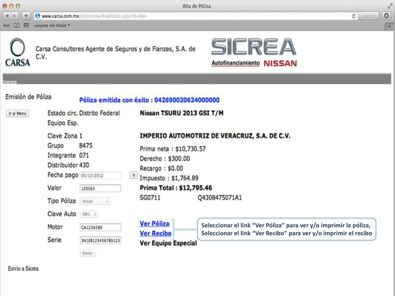Click Distribuidor value 430
Image resolution: width=395 pixels, height=296 pixels.
tap(84, 165)
